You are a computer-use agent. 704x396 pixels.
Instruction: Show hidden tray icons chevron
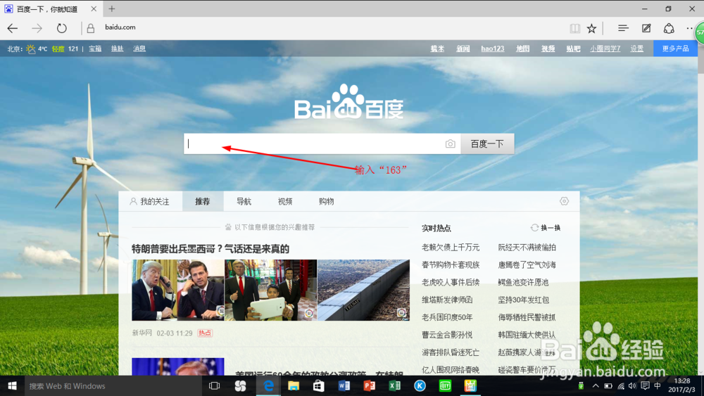[596, 385]
